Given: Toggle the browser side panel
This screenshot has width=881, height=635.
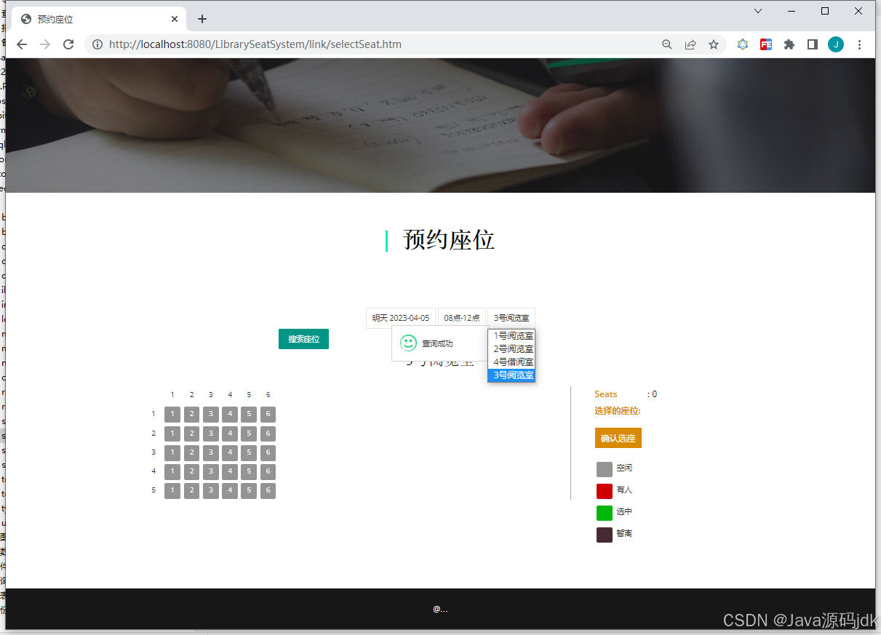Looking at the screenshot, I should click(x=813, y=44).
